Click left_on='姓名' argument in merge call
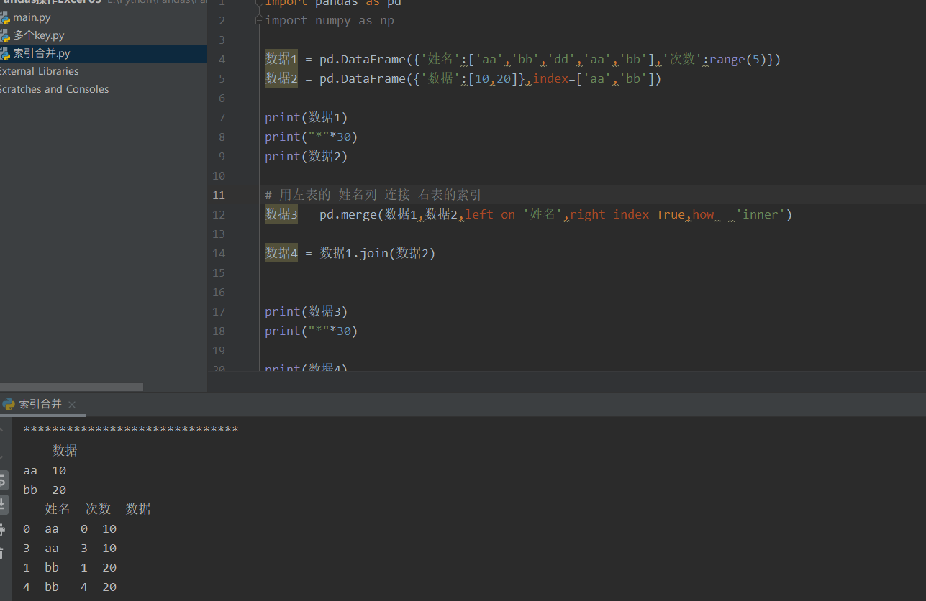 point(514,214)
